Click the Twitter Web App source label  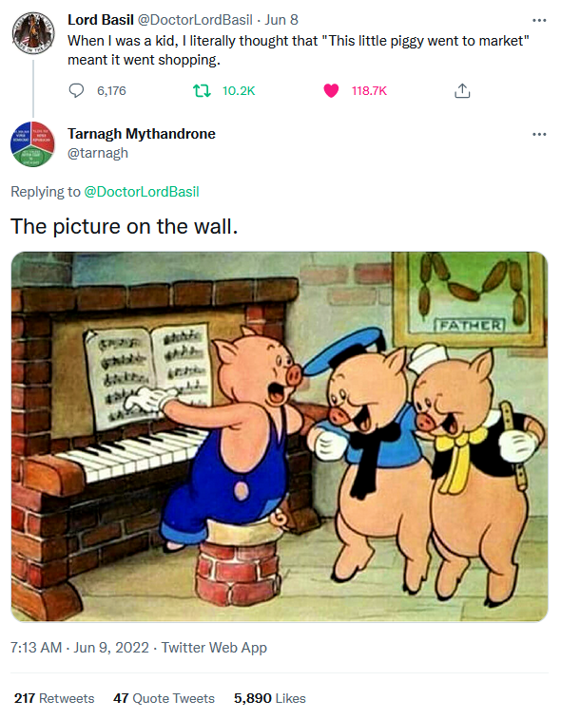point(214,648)
